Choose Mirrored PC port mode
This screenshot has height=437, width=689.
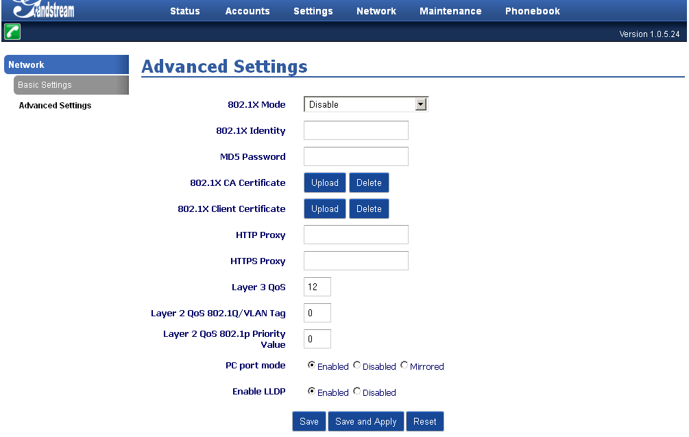(404, 366)
